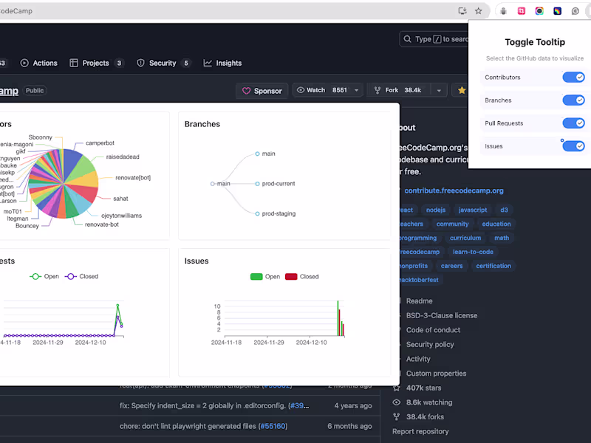Open the Actions workflow tab icon
The height and width of the screenshot is (443, 591).
tap(24, 63)
